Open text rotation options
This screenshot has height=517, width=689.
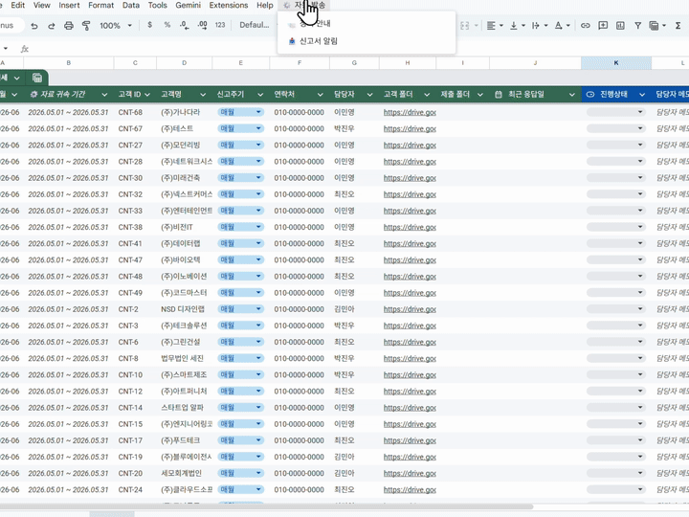(x=562, y=26)
